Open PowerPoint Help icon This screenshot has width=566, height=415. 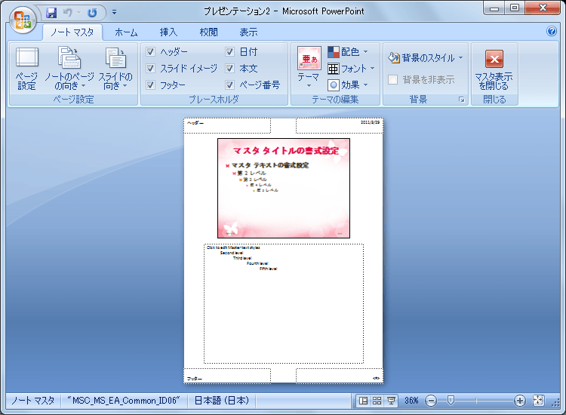pyautogui.click(x=551, y=32)
